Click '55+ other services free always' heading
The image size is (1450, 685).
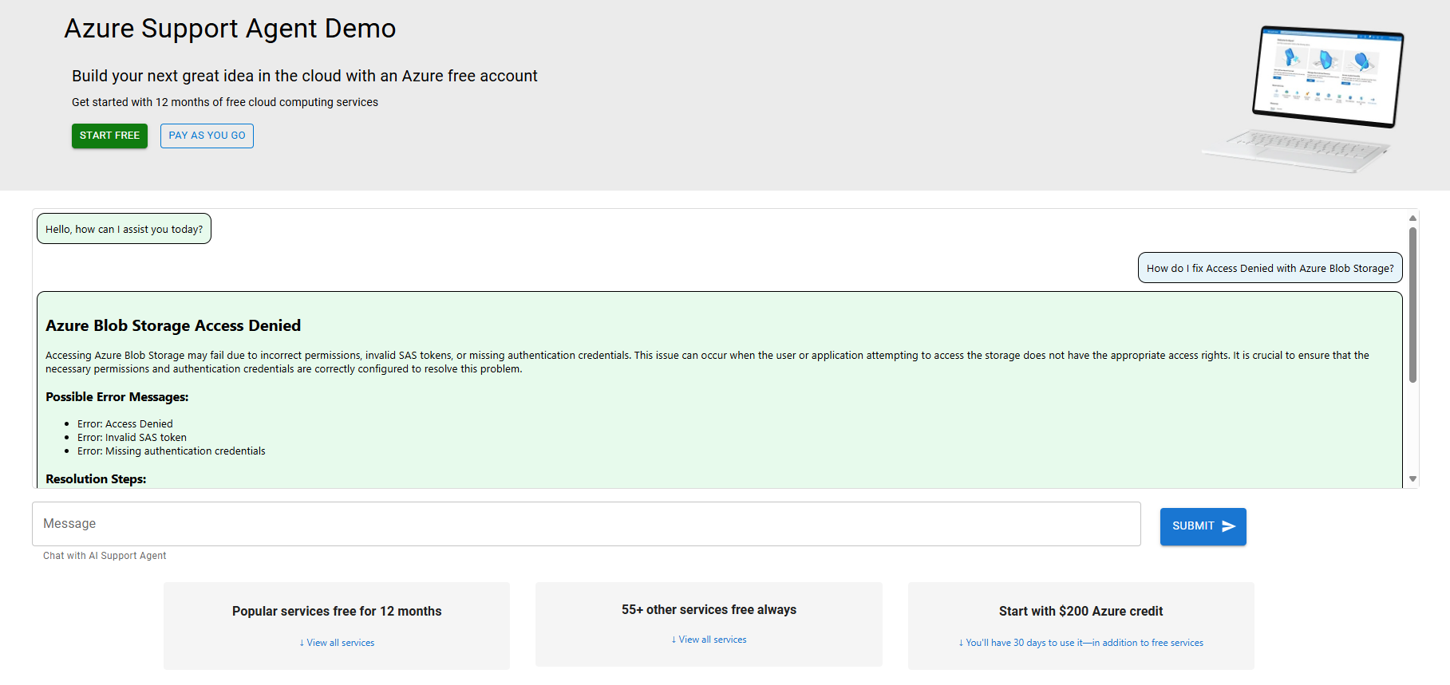pos(709,610)
